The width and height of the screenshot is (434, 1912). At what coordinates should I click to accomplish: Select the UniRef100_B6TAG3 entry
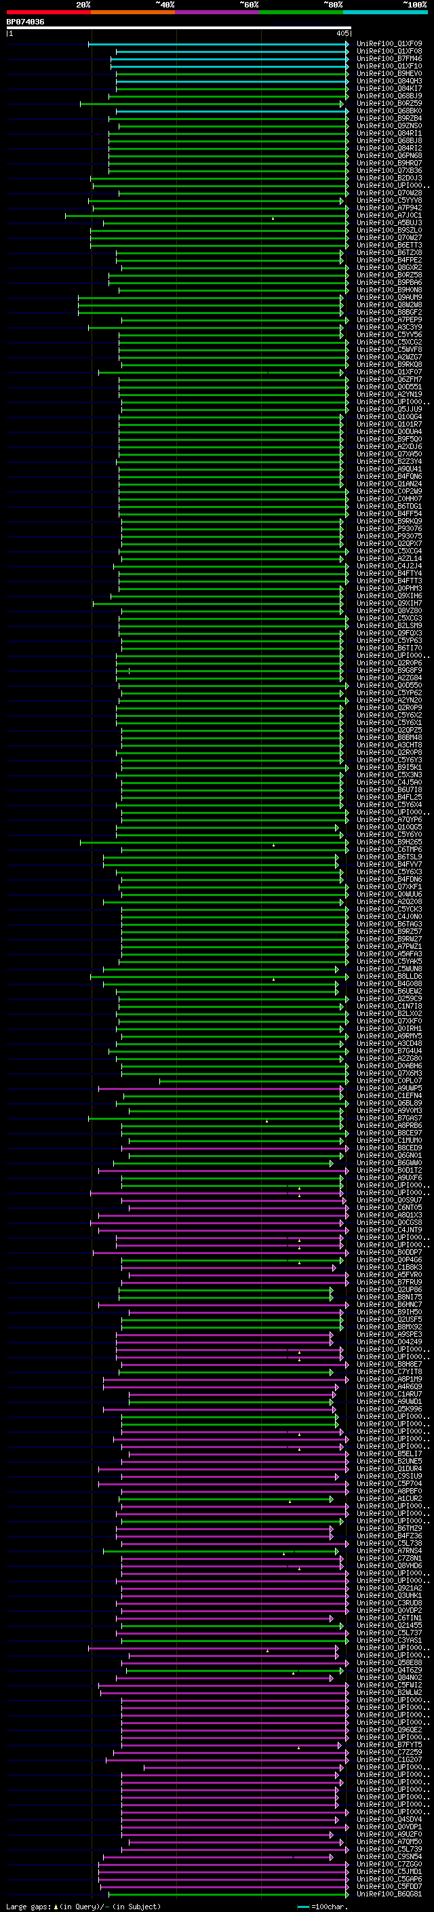click(389, 925)
